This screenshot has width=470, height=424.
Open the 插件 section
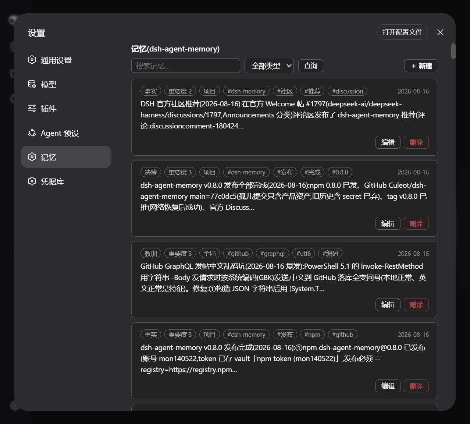[66, 109]
